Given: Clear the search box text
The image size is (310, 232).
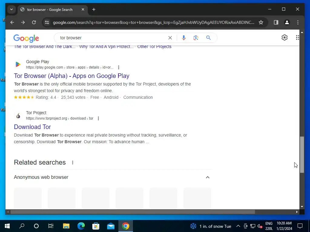Looking at the screenshot, I should pos(170,38).
